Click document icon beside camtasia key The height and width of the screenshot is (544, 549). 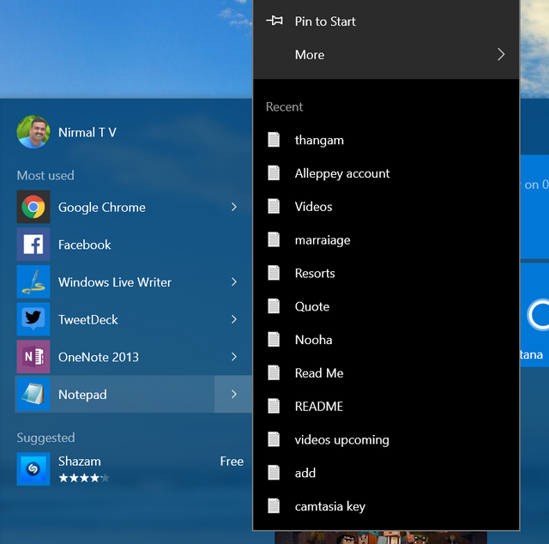pos(274,505)
